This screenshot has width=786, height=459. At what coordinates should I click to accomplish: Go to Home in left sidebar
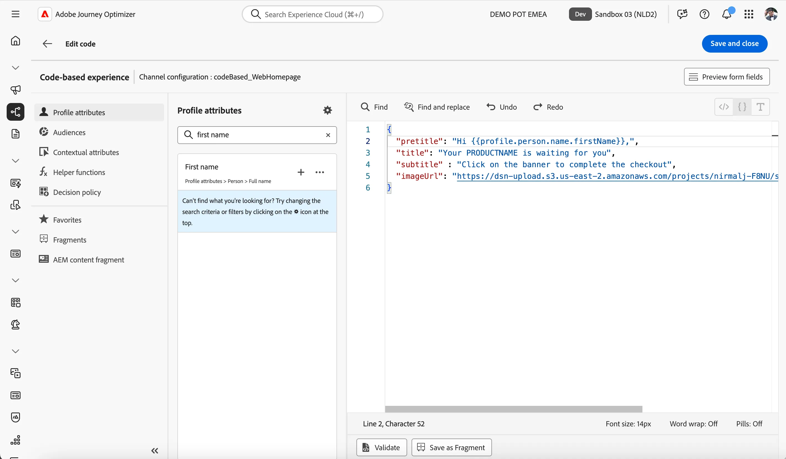click(15, 41)
